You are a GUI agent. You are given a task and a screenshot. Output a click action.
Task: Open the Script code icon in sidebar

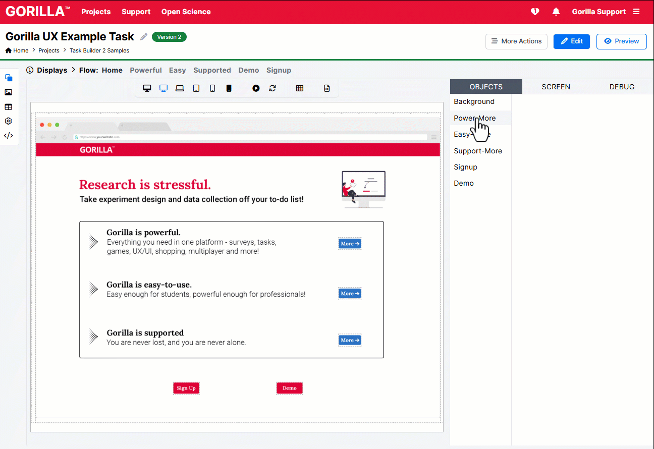[x=9, y=136]
